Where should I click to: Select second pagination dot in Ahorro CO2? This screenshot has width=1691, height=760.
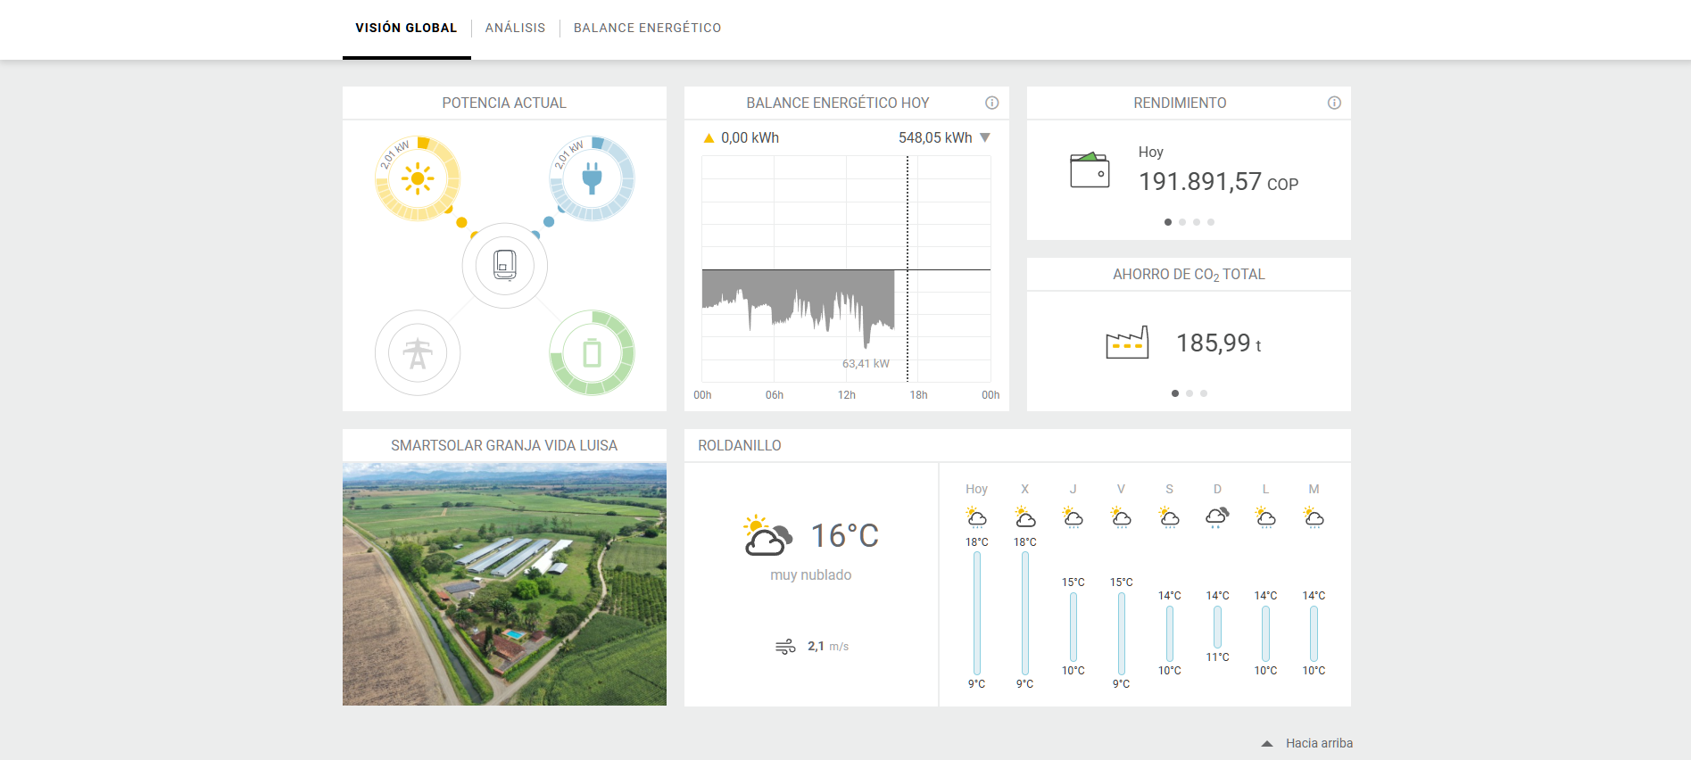point(1190,393)
